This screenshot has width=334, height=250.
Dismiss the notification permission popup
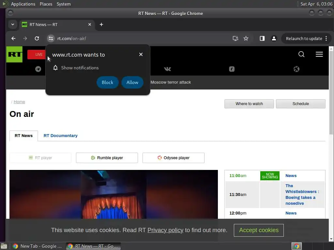[141, 54]
